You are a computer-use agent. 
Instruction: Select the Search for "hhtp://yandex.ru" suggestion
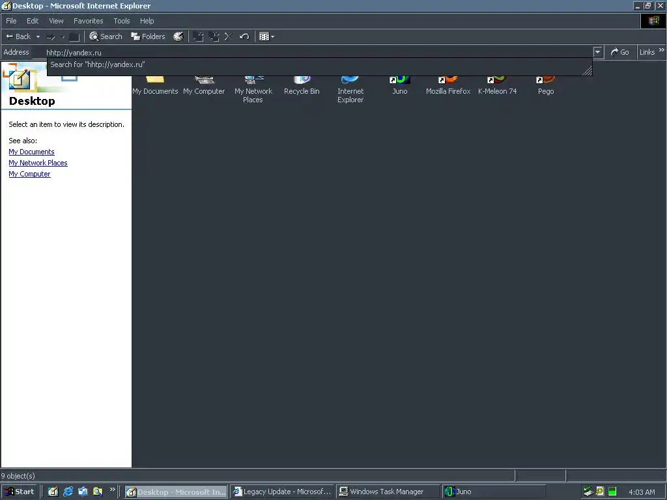pos(319,64)
